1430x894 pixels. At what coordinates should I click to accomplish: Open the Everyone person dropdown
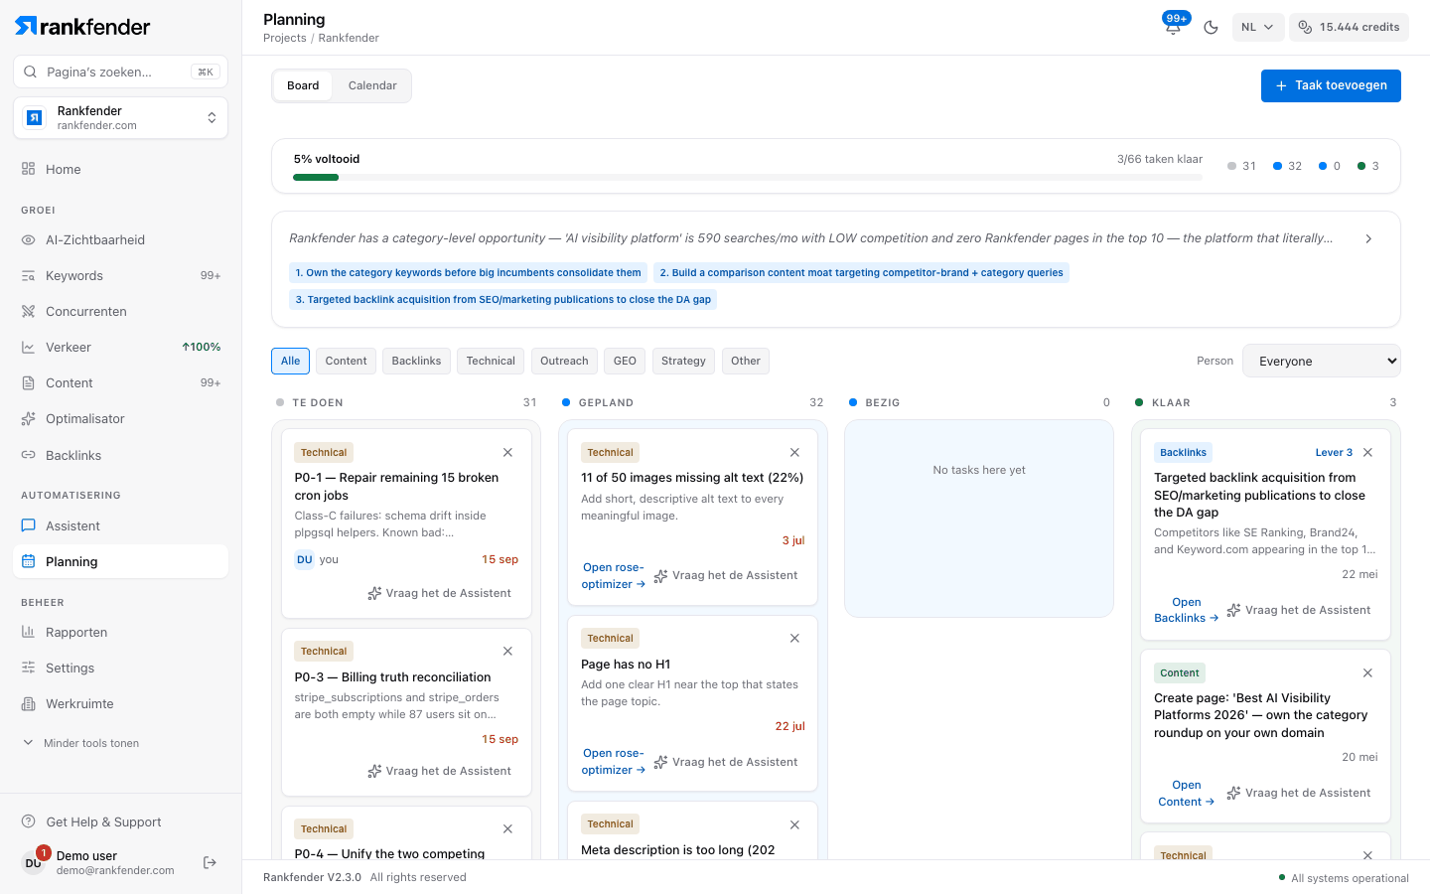click(1322, 361)
